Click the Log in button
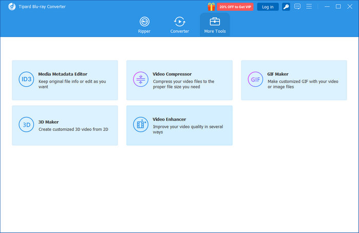Screen dimensions: 359x233 [x=268, y=7]
